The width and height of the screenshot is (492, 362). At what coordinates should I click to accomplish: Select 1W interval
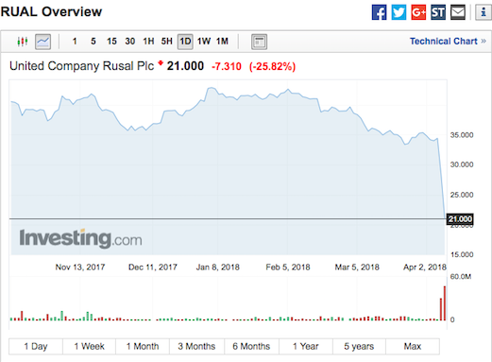204,42
